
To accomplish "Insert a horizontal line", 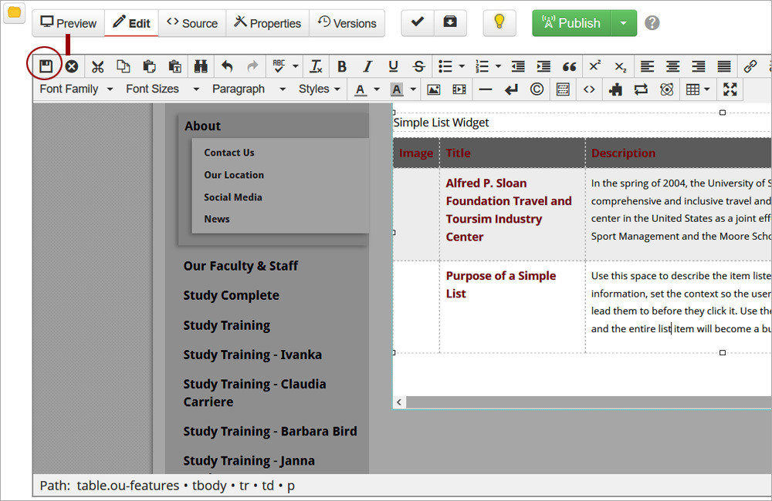I will pos(485,89).
